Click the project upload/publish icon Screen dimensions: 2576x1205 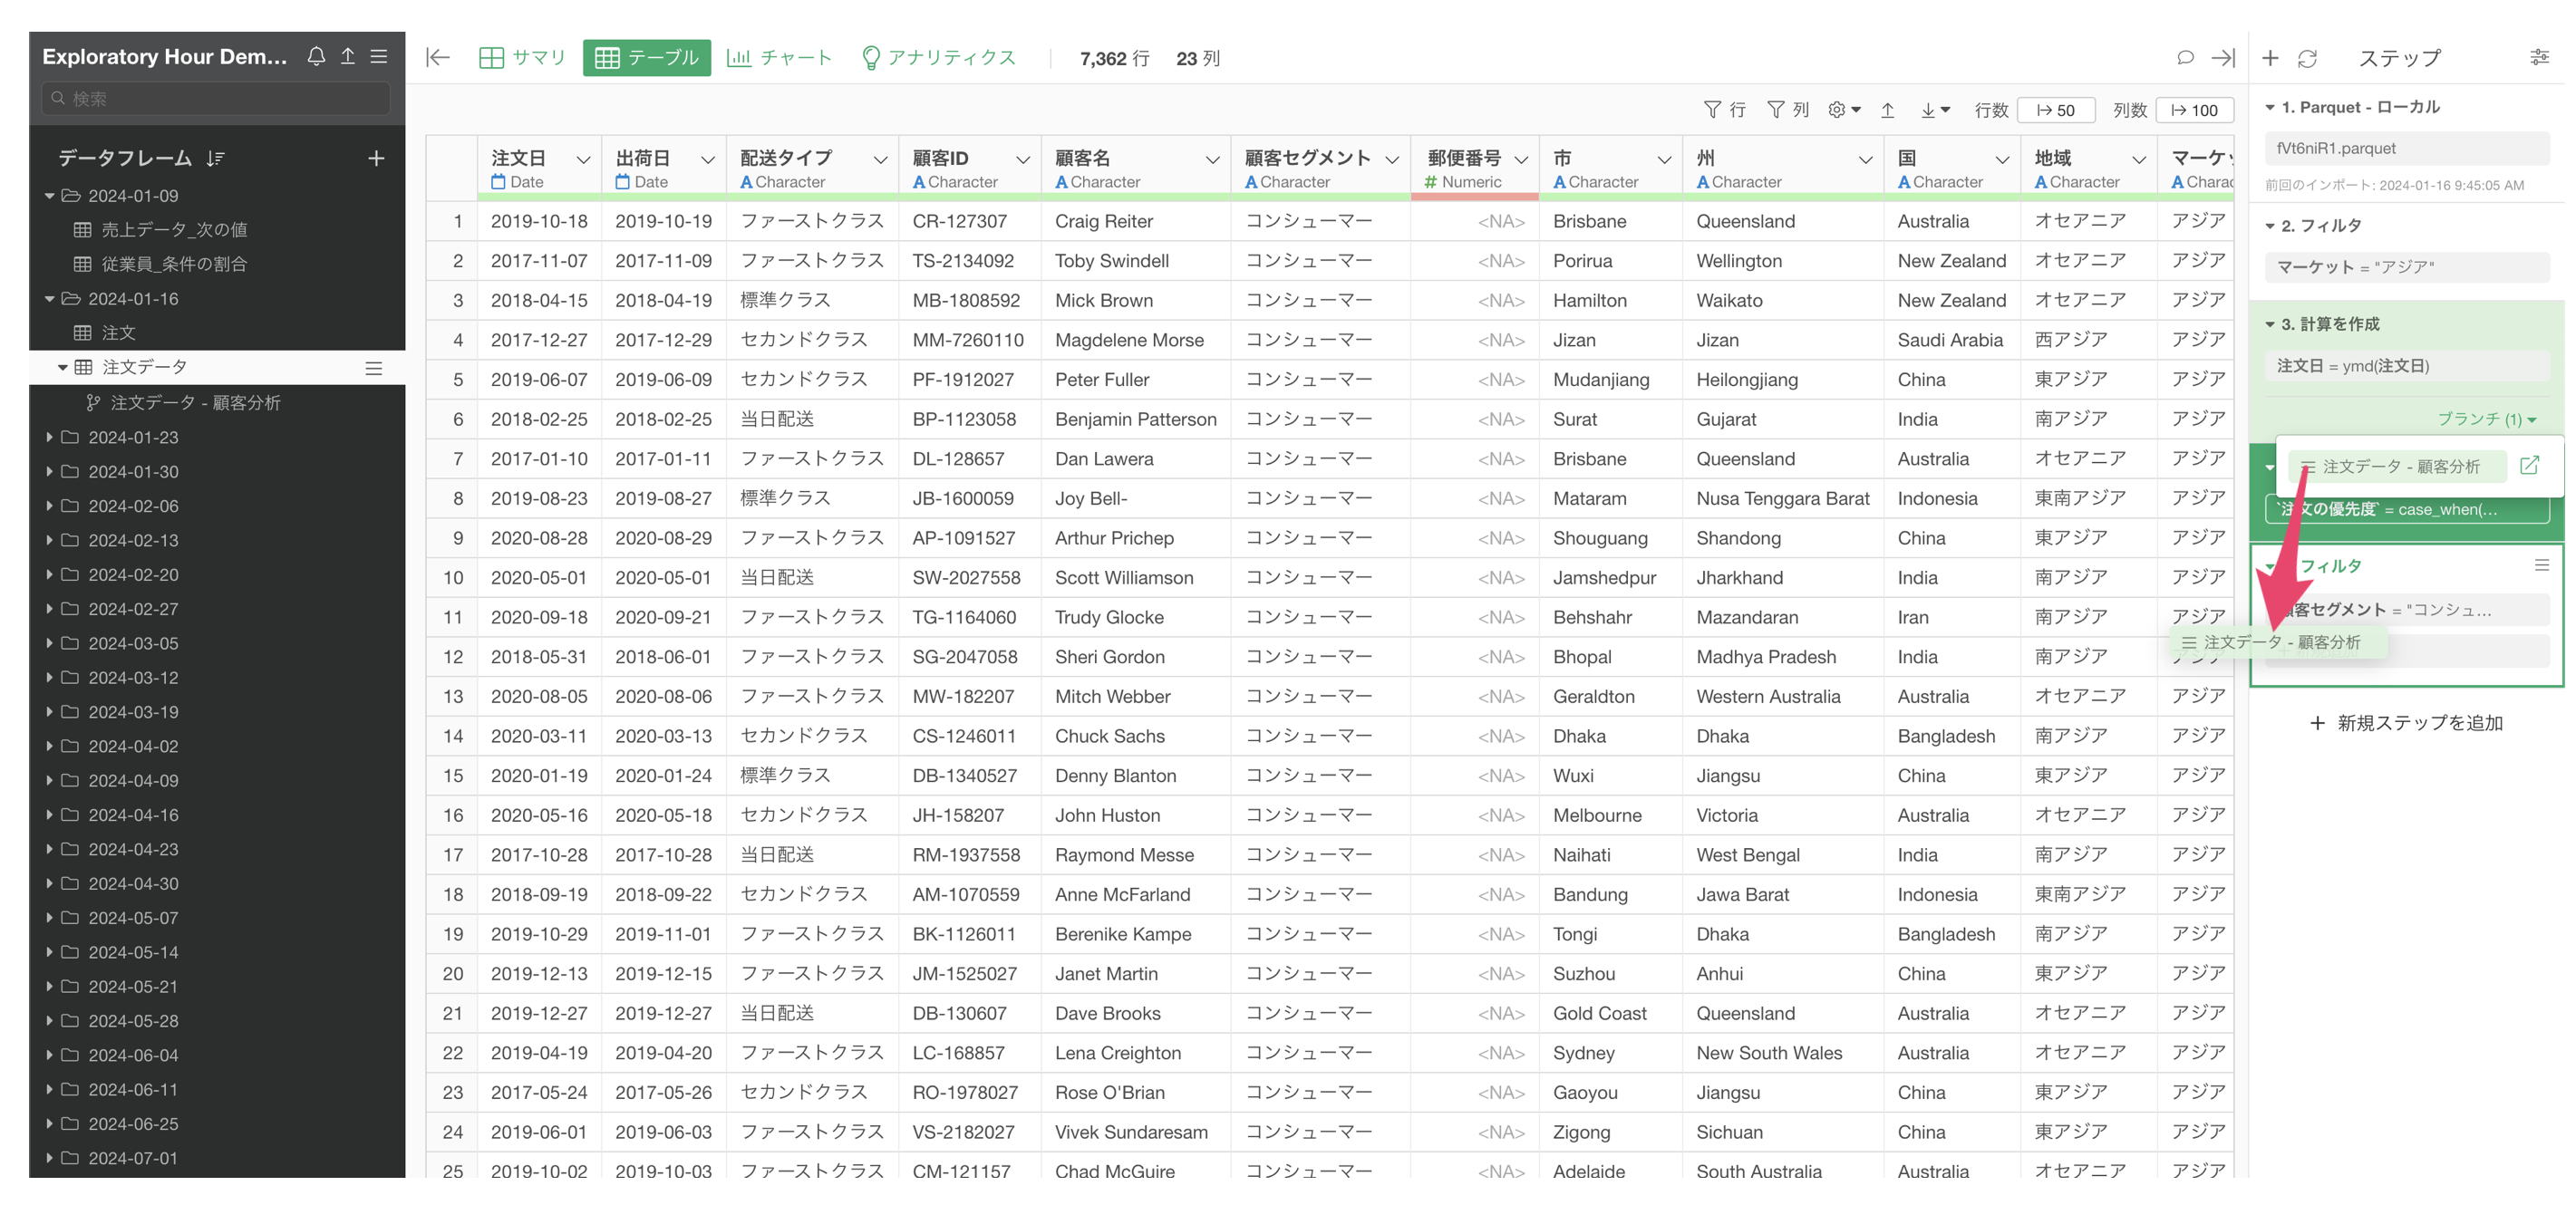[348, 56]
